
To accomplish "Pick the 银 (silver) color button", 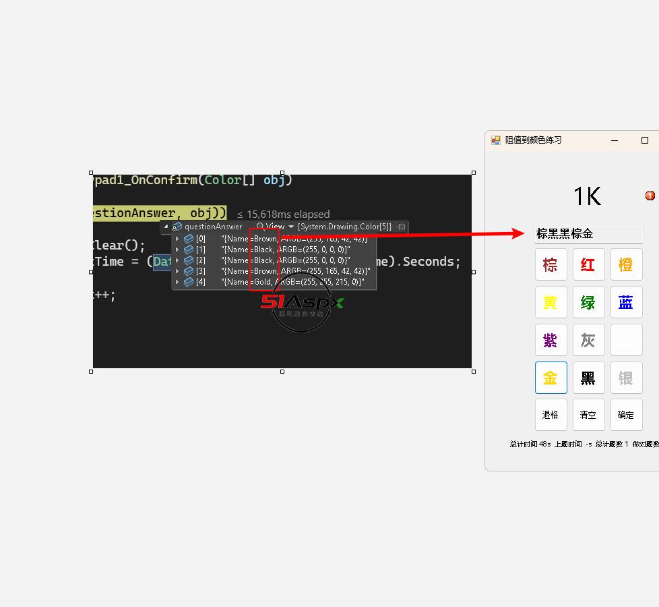I will 626,378.
